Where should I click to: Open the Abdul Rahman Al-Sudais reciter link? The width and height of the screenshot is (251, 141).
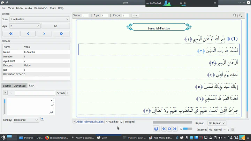coord(90,122)
